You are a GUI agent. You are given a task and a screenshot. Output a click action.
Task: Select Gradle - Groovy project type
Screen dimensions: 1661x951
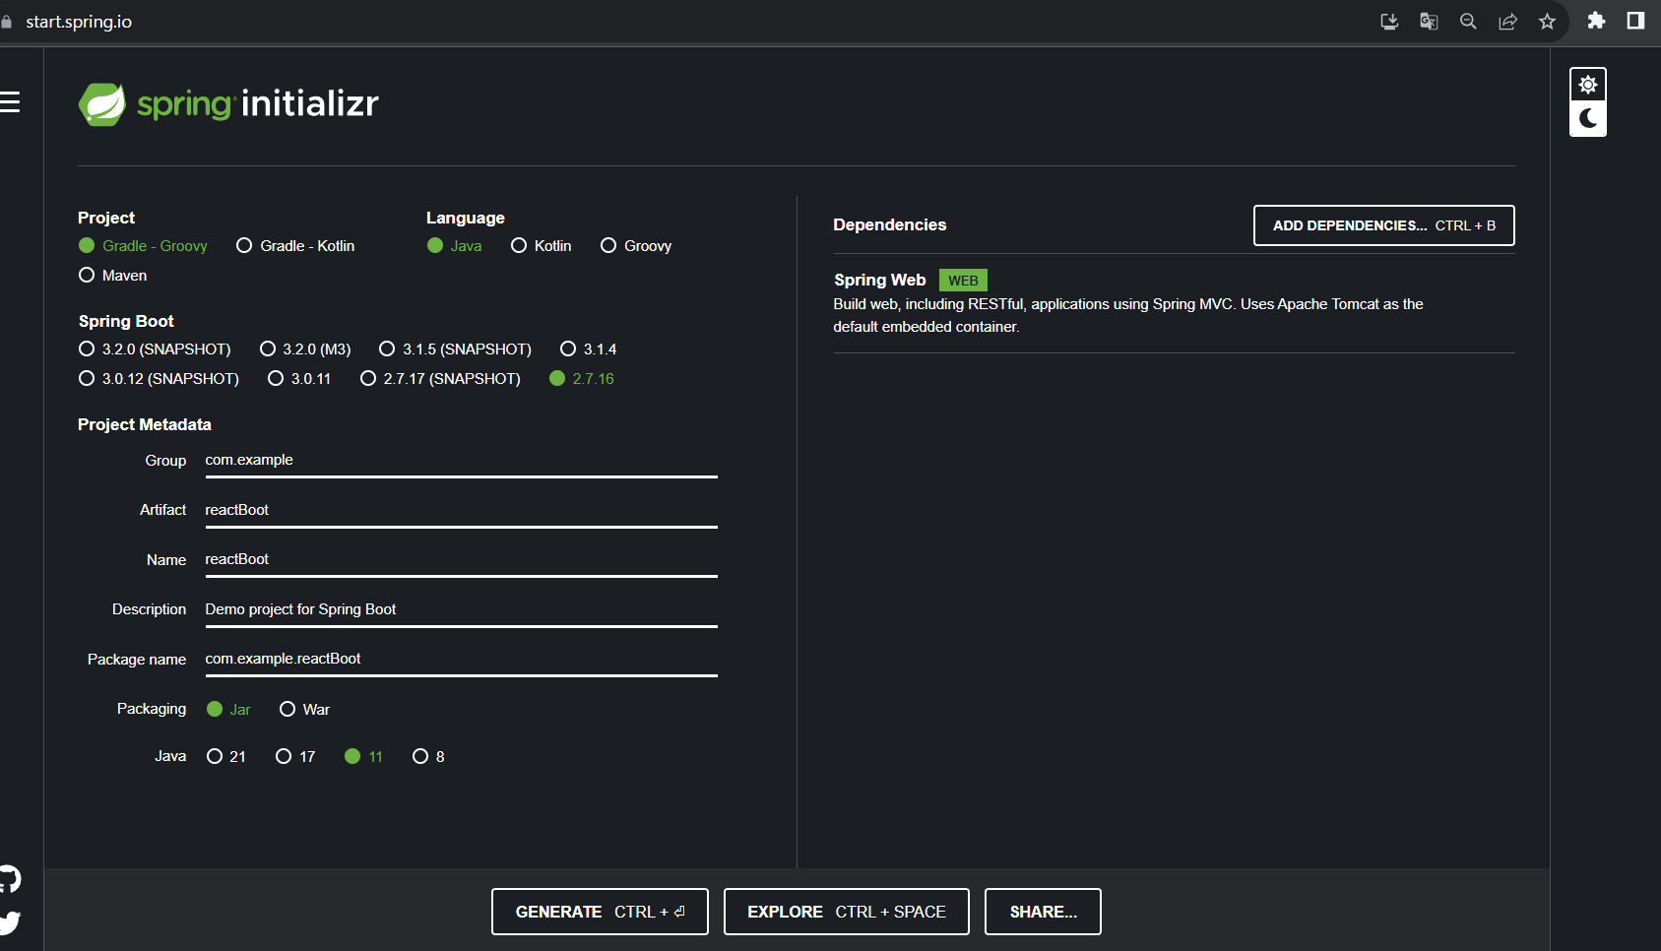143,246
